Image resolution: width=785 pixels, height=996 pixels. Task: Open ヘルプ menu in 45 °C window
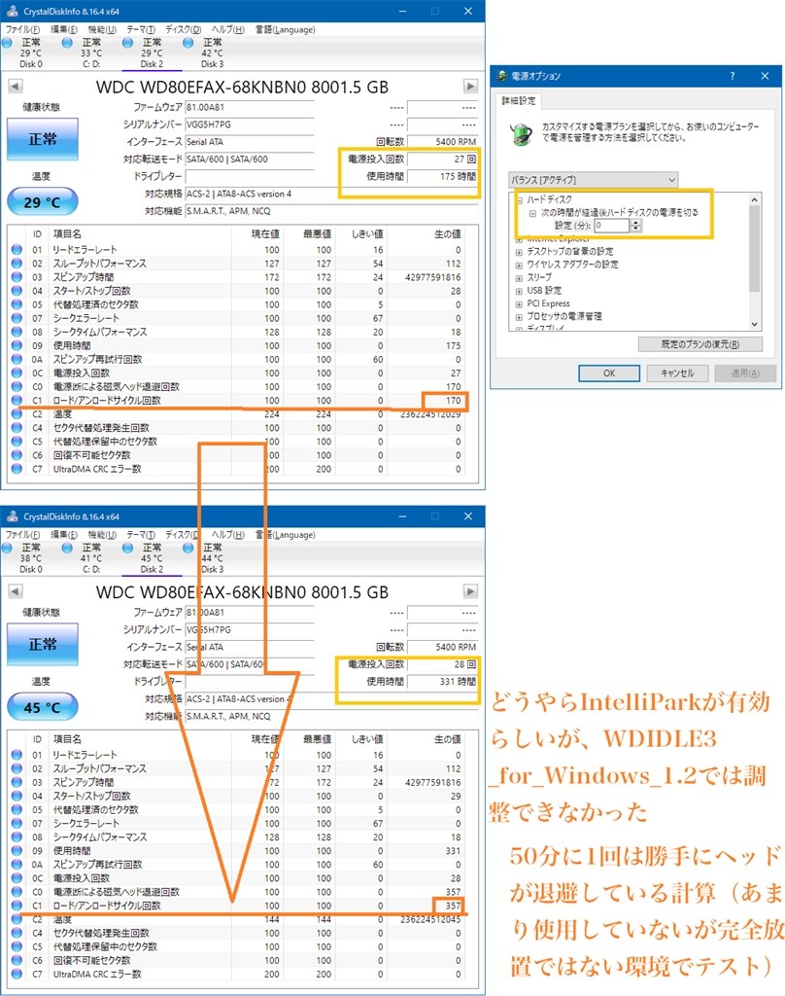tap(227, 534)
